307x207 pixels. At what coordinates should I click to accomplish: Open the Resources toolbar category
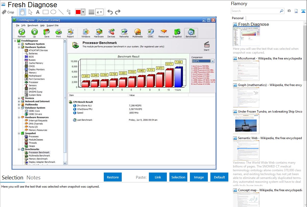[163, 33]
